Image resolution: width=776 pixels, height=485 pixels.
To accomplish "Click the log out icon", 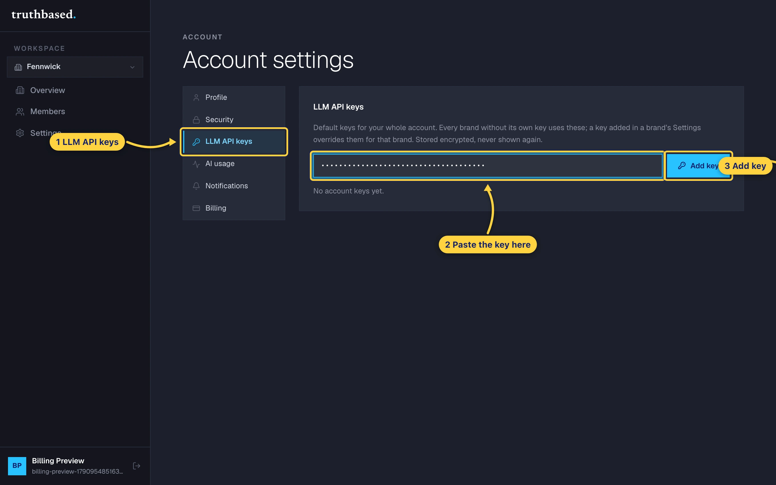I will point(137,466).
